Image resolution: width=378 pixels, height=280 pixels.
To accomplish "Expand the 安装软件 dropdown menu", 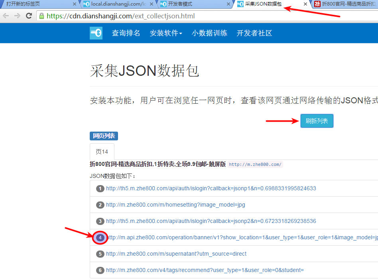I will 166,33.
